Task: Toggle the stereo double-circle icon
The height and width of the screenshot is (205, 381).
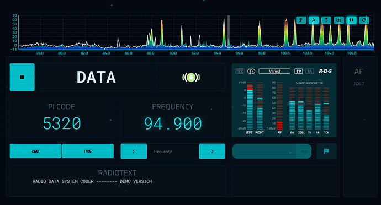Action: click(251, 71)
